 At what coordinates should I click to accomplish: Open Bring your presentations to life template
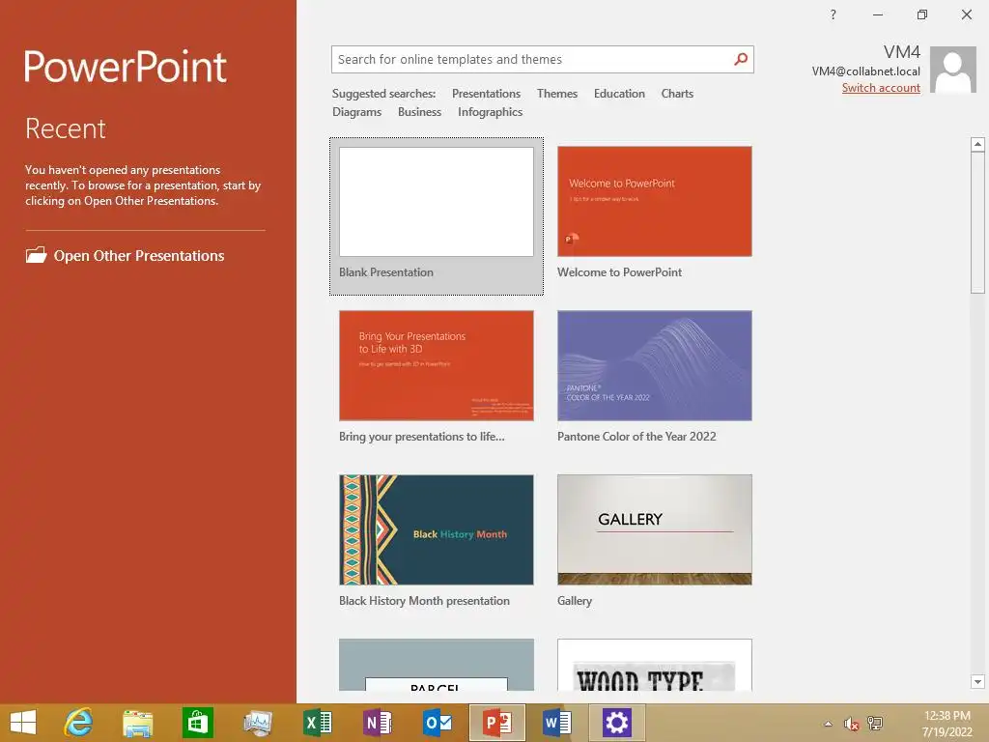pos(436,365)
